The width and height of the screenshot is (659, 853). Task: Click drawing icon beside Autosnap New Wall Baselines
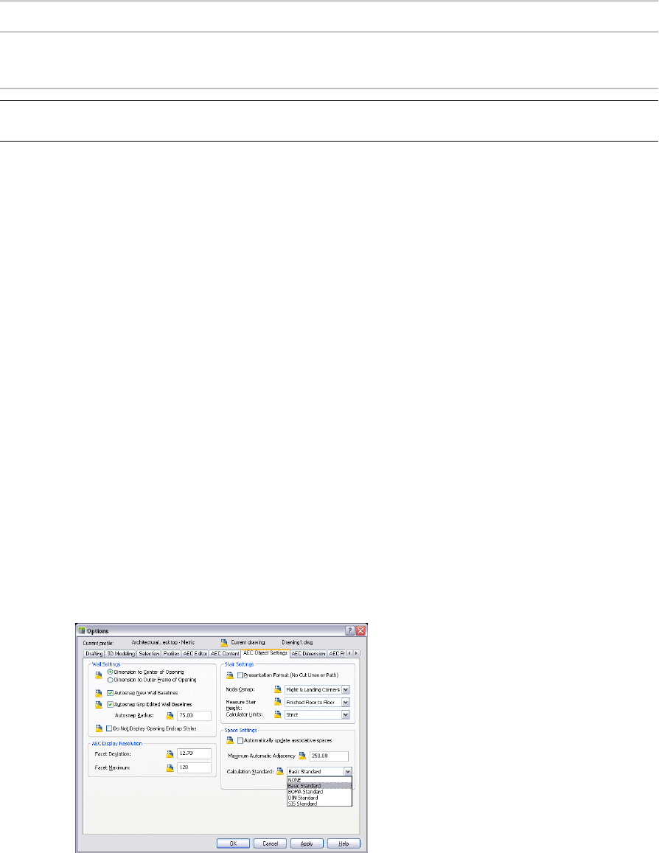pos(99,693)
